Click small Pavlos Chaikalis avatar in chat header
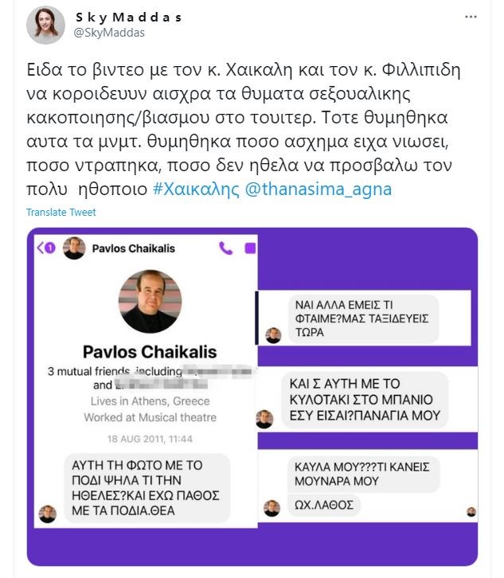The width and height of the screenshot is (504, 578). click(74, 248)
